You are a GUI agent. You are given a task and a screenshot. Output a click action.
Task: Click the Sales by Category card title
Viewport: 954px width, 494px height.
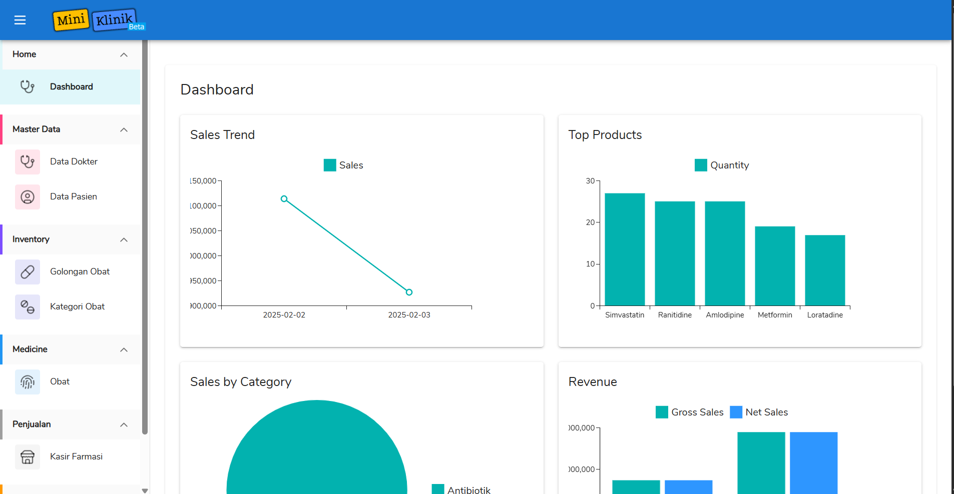coord(241,382)
